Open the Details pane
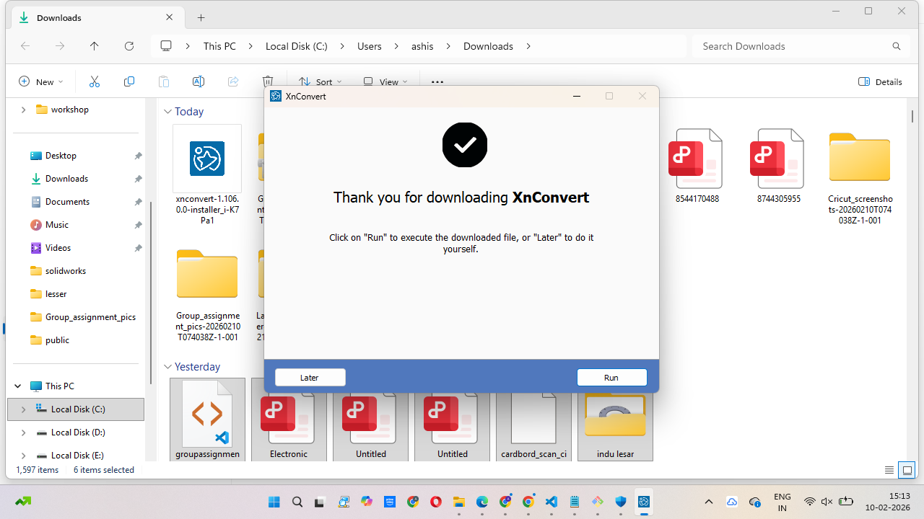Screen dimensions: 924x519 tap(880, 81)
